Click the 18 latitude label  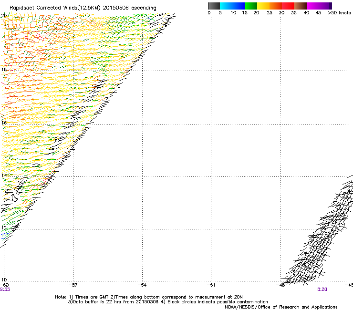(4, 70)
